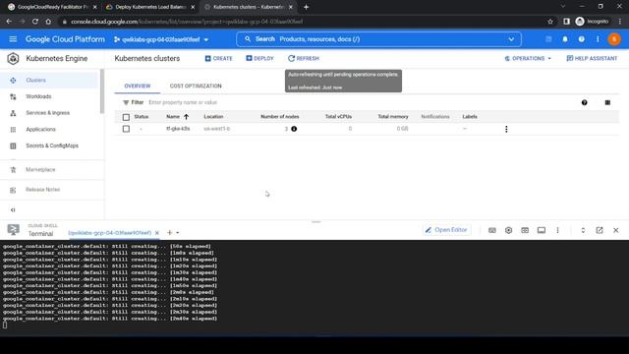Toggle the select-all clusters checkbox
This screenshot has height=354, width=629.
tap(126, 117)
